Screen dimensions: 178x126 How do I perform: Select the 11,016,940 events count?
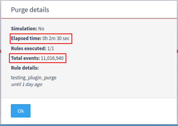52,58
